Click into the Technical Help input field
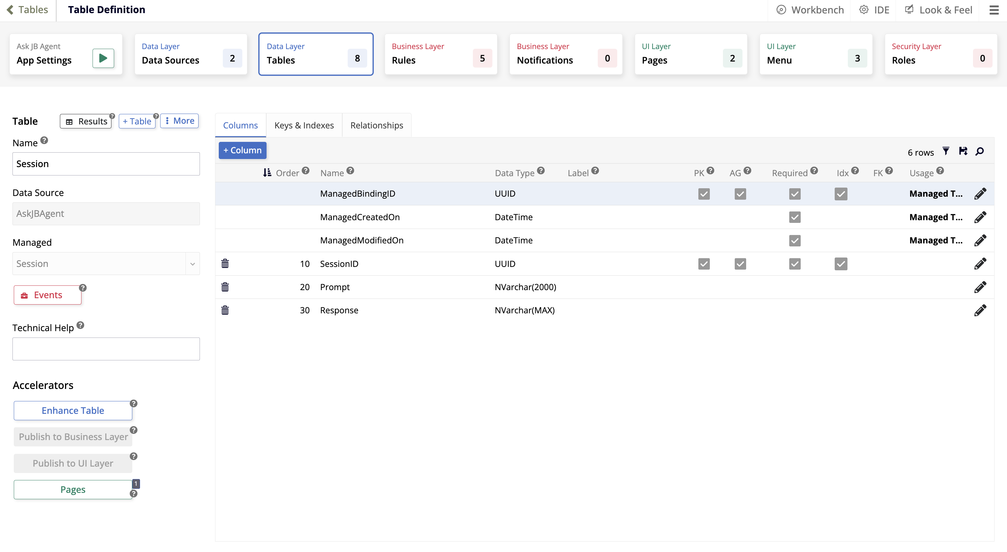This screenshot has height=552, width=1007. pos(106,349)
